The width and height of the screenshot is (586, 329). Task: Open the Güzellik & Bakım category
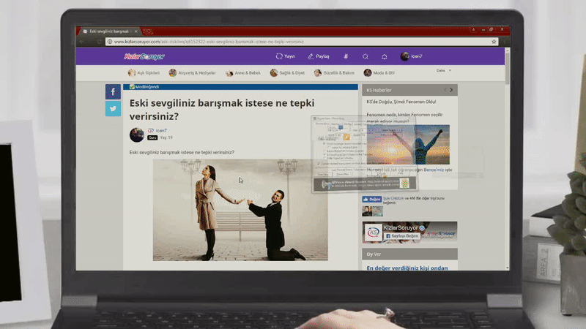[334, 72]
